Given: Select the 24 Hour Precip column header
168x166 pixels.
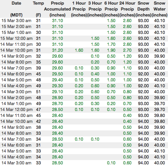Looking at the screenshot, I should pos(127,9).
